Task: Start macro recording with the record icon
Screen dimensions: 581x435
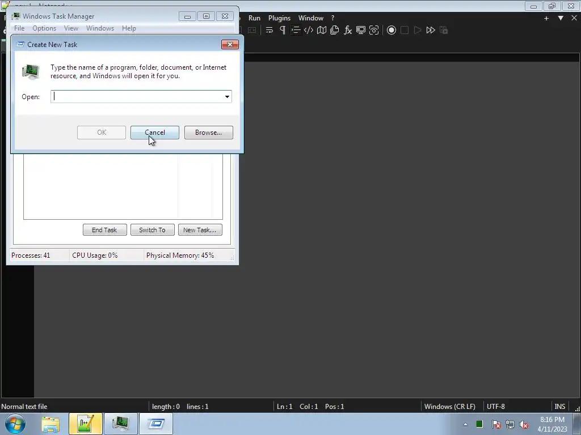Action: 391,30
